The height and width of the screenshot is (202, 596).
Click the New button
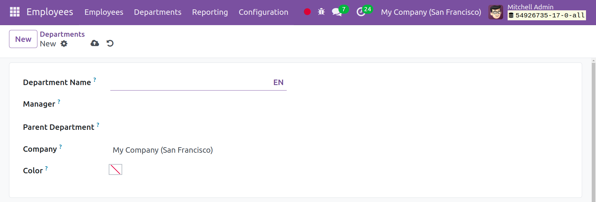point(23,39)
